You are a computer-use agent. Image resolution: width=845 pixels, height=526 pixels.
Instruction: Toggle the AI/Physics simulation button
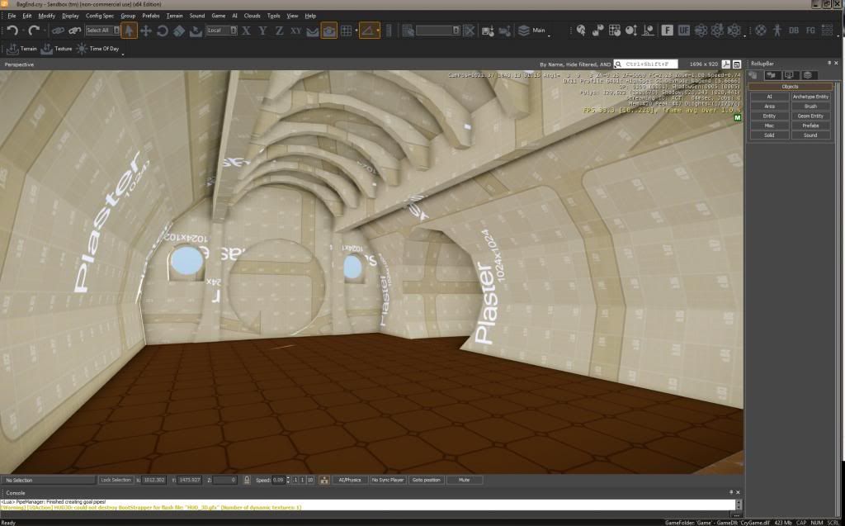coord(351,480)
